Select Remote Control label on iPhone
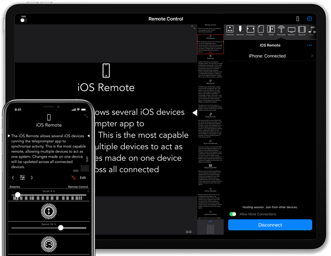Screen dimensions: 331x256 78,187
